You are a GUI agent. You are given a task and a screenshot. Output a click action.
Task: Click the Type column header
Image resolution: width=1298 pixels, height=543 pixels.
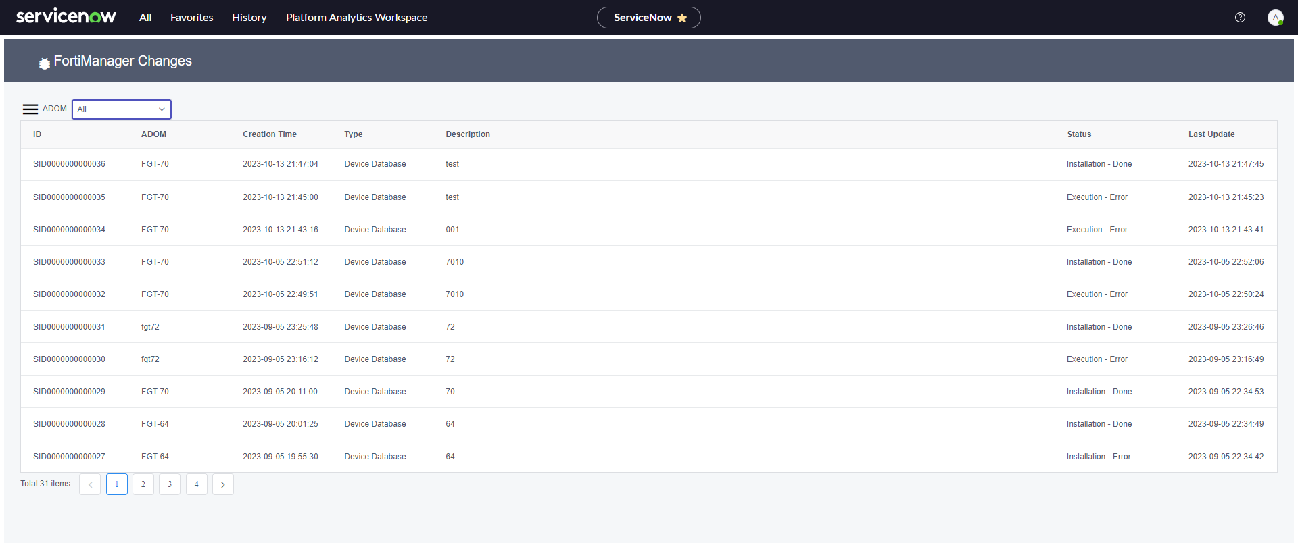(354, 134)
